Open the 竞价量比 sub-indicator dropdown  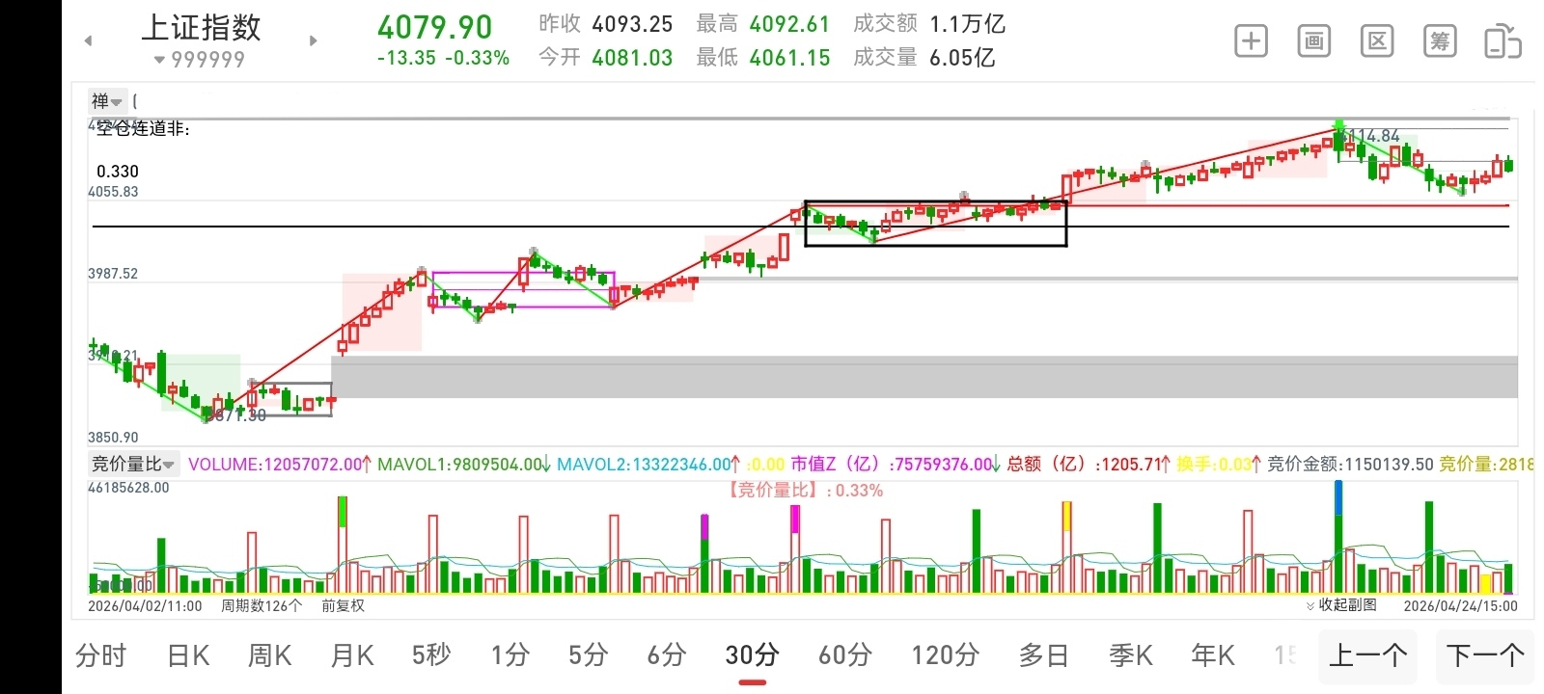133,464
